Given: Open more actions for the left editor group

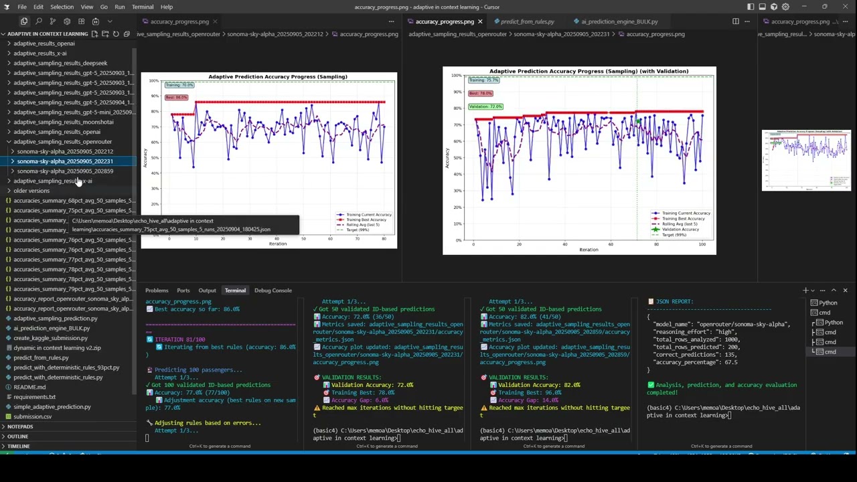Looking at the screenshot, I should pos(392,21).
